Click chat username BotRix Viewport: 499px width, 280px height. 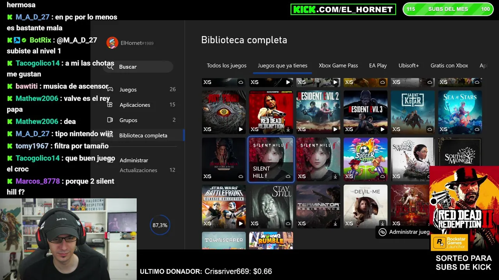point(40,40)
